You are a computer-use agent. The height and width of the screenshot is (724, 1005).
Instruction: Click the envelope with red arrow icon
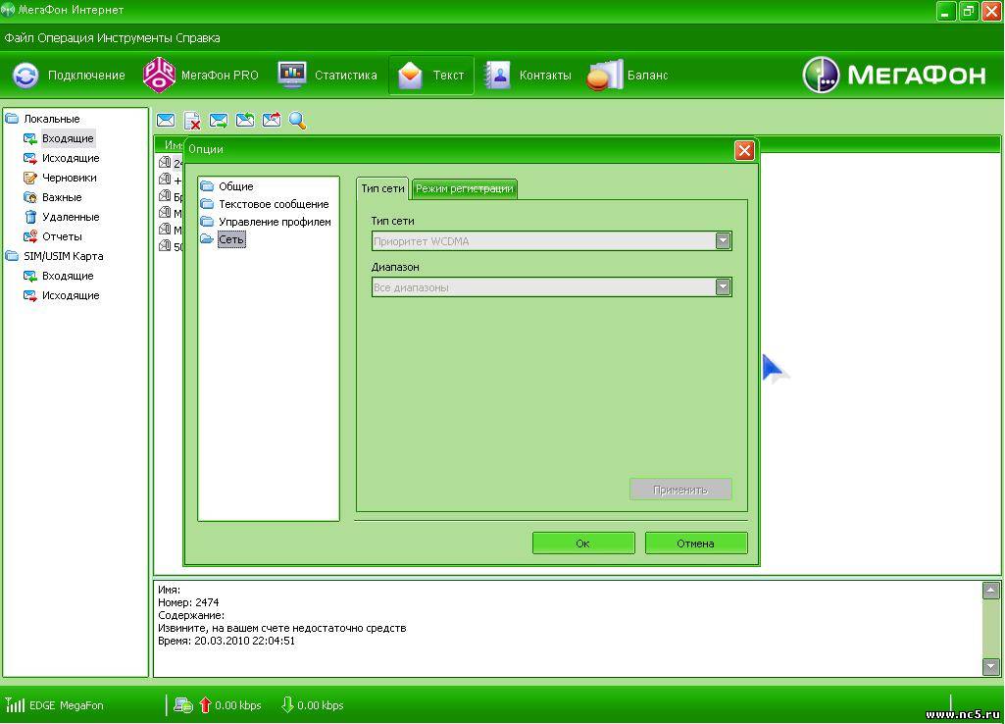(x=272, y=120)
